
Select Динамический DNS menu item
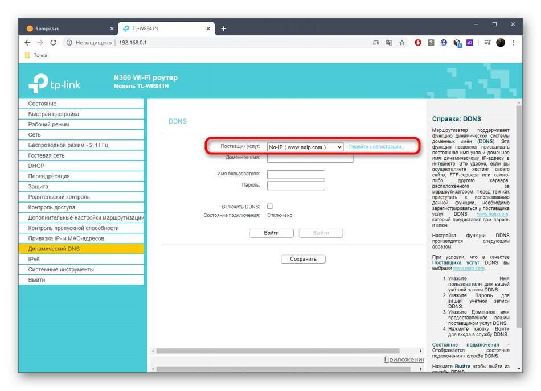[x=81, y=249]
